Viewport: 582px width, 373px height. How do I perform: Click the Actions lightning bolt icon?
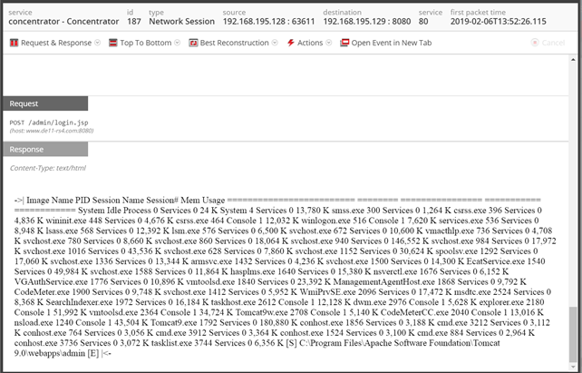[x=289, y=43]
